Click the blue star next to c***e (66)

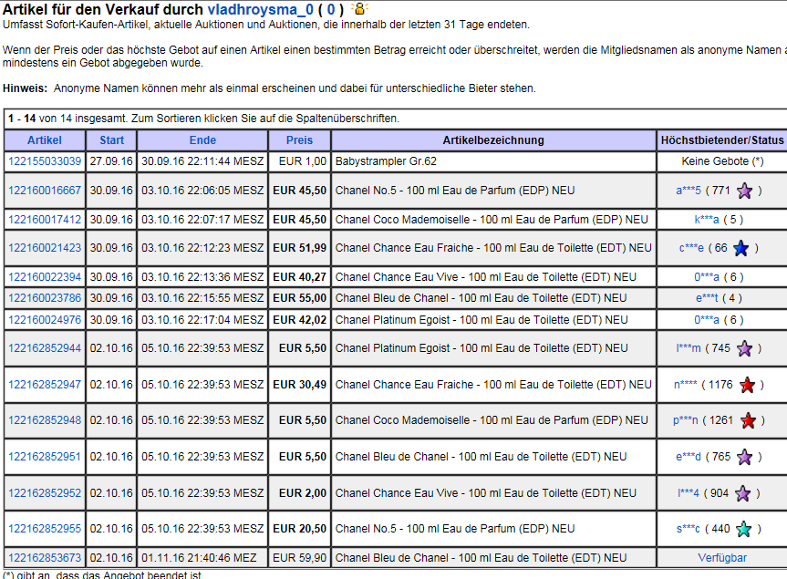[740, 248]
